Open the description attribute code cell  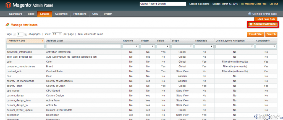click(x=25, y=115)
